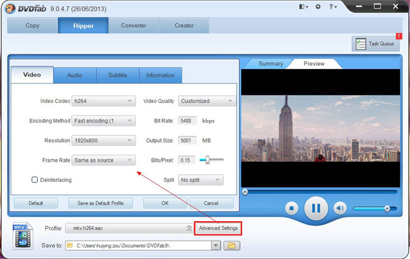Click the Bit Rate value field
Viewport: 410px width, 259px height.
pos(187,121)
